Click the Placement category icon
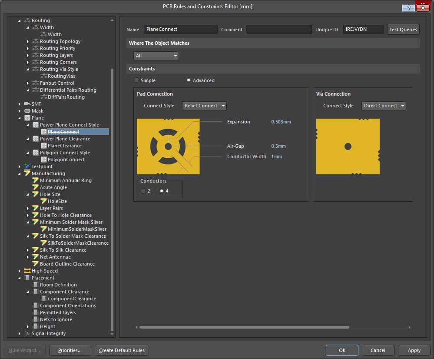 click(x=27, y=278)
